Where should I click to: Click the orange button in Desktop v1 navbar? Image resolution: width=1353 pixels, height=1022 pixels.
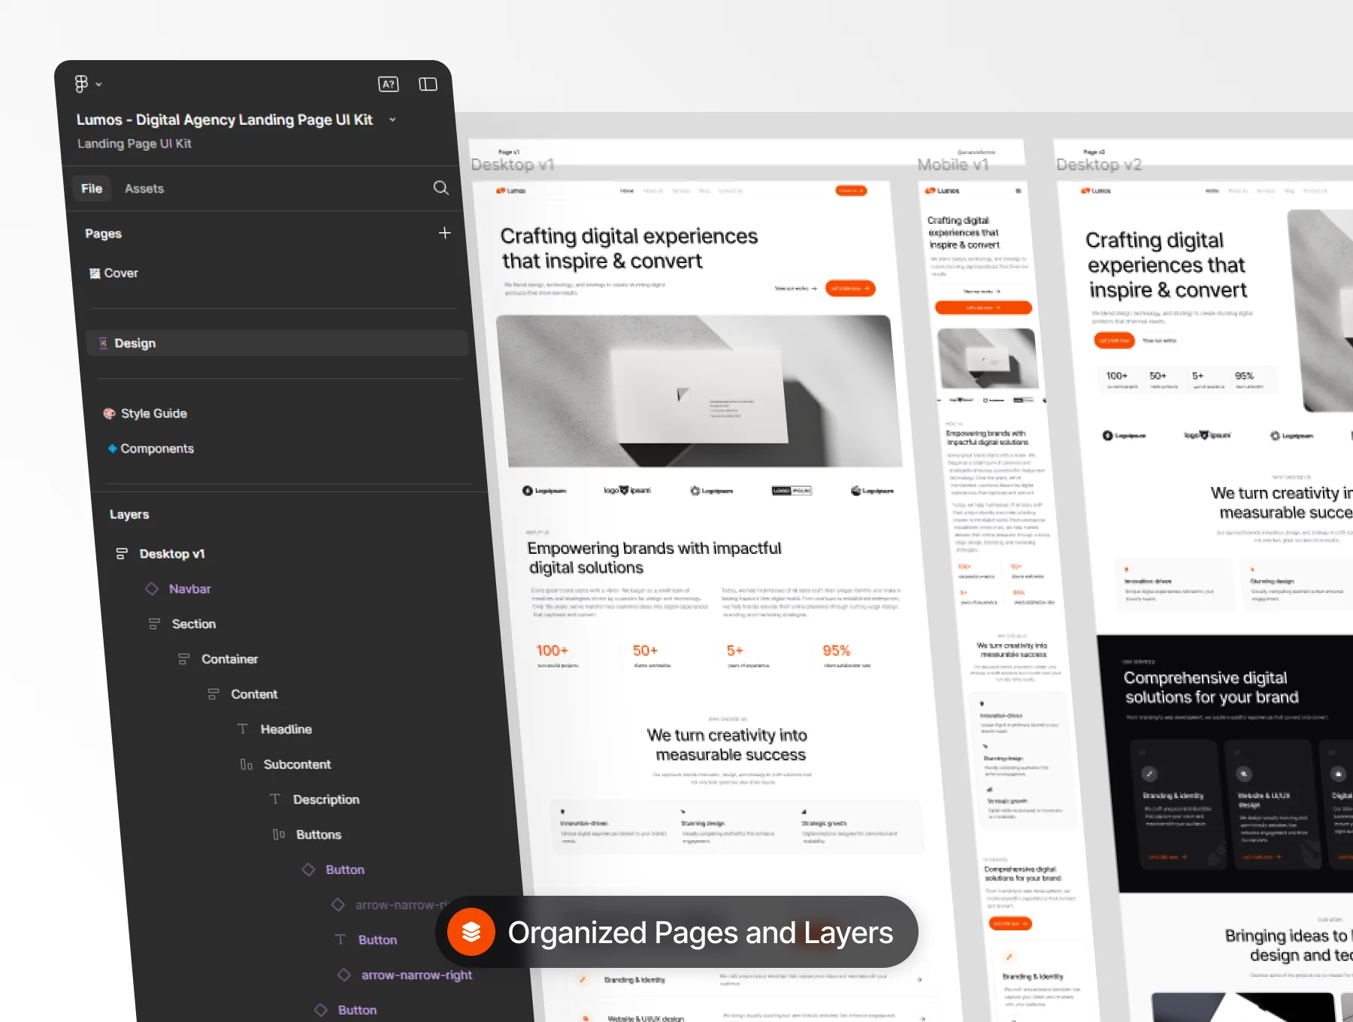[851, 191]
